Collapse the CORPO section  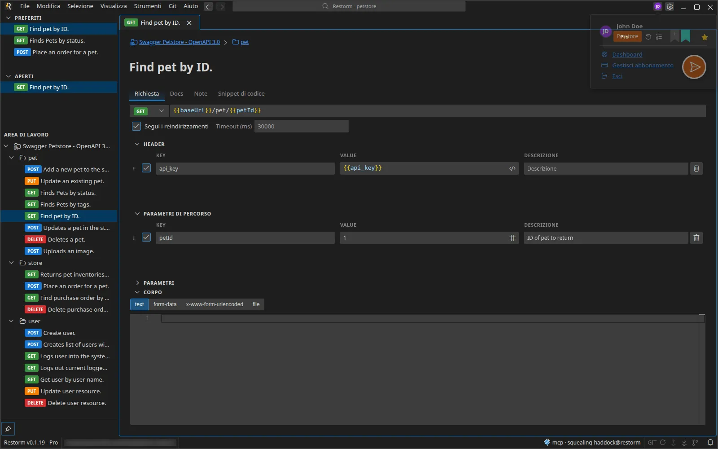[x=137, y=292]
